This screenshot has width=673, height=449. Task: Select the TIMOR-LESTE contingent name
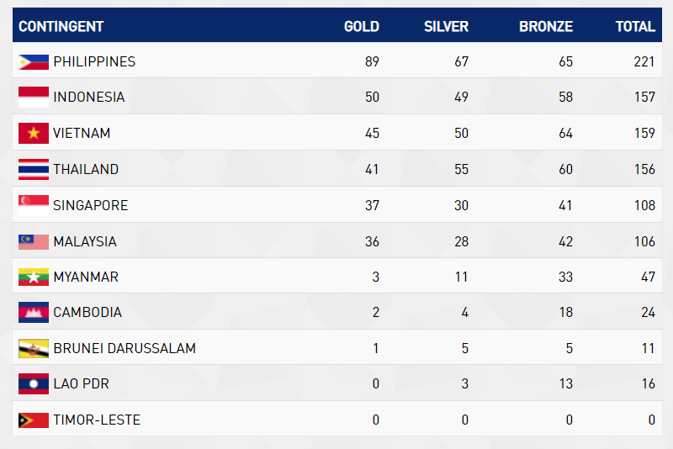97,420
